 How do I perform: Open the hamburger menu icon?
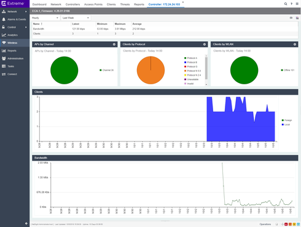point(297,4)
